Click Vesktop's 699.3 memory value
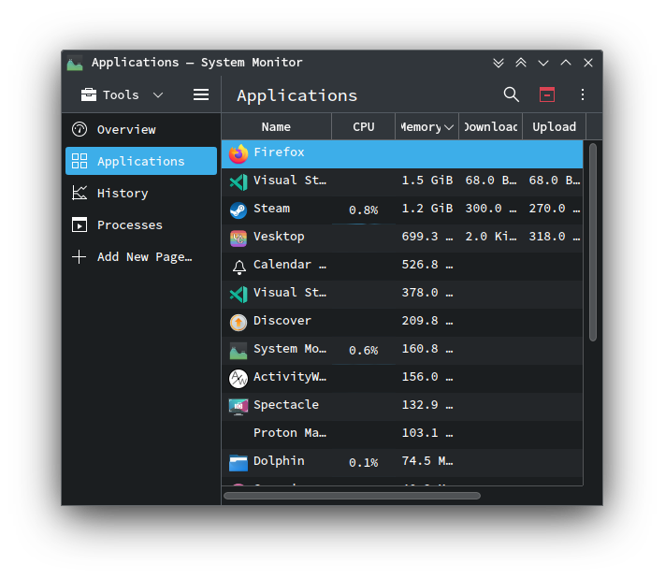665x579 pixels. coord(427,237)
